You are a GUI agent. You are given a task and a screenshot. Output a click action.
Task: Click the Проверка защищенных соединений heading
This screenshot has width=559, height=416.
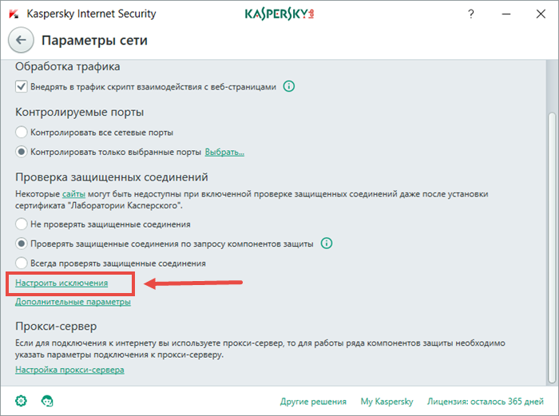point(112,177)
